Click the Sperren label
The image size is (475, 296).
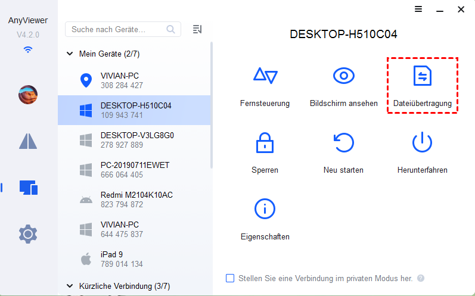265,170
